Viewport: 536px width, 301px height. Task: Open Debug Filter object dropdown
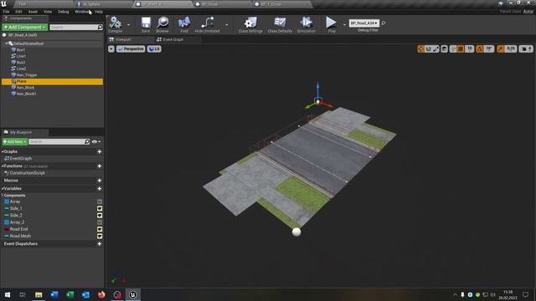pos(364,23)
